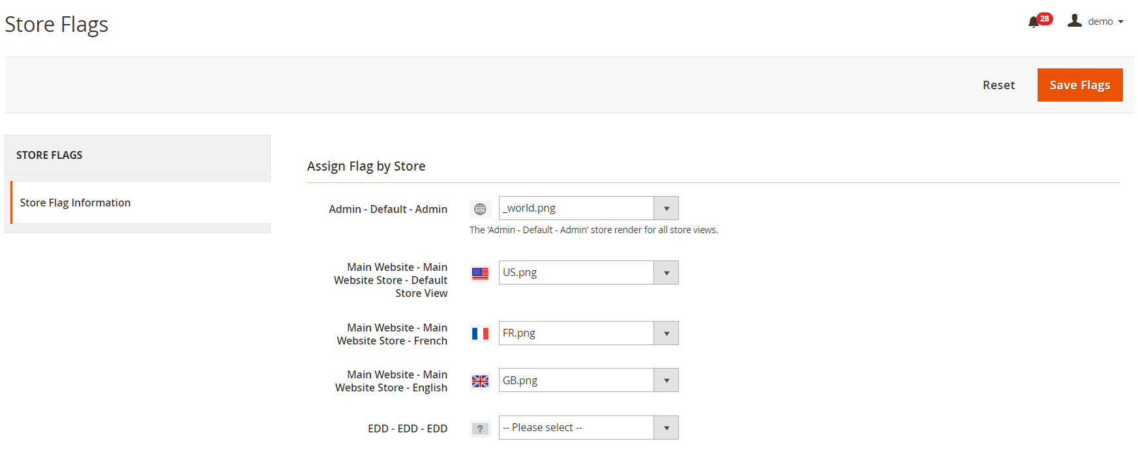Select the Store Flag Information tab
The width and height of the screenshot is (1138, 463).
141,203
